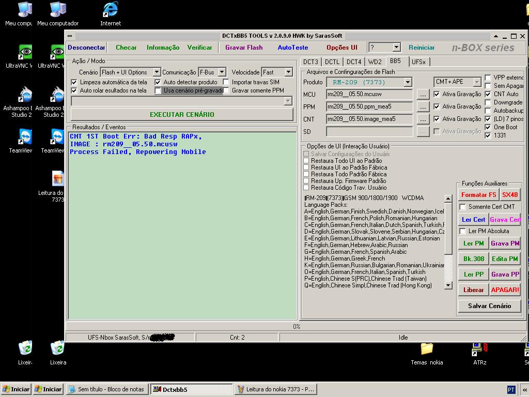Screen dimensions: 529x397
Task: Enable Gravar somente PPM checkbox
Action: [226, 90]
